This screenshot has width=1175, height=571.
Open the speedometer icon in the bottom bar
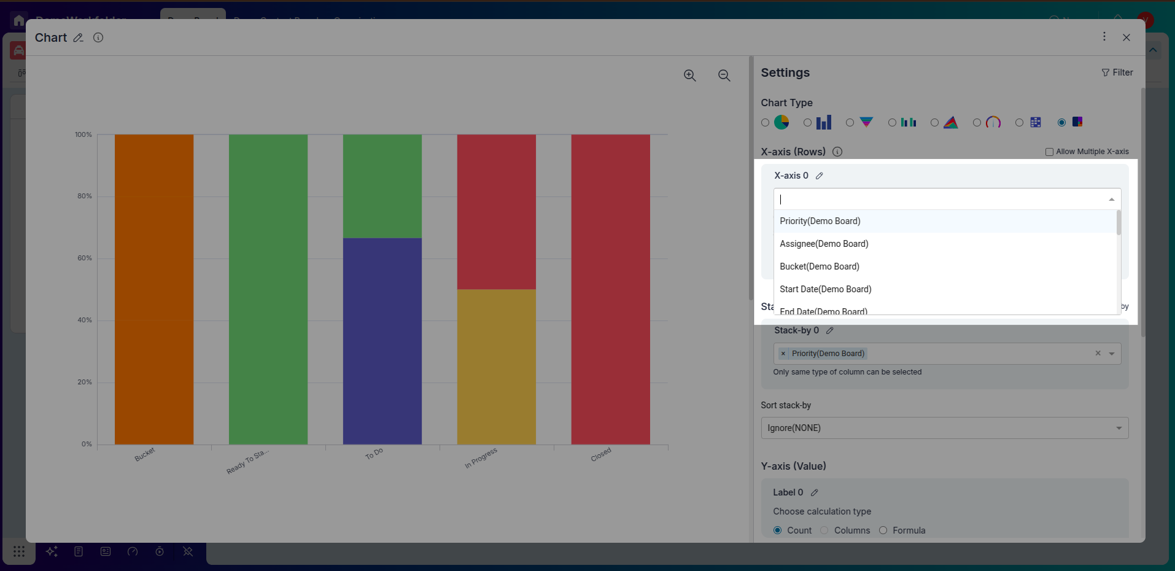133,551
